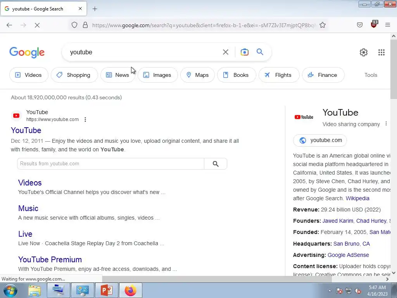Close the youtube Google Search tab
The height and width of the screenshot is (298, 397).
pyautogui.click(x=80, y=9)
